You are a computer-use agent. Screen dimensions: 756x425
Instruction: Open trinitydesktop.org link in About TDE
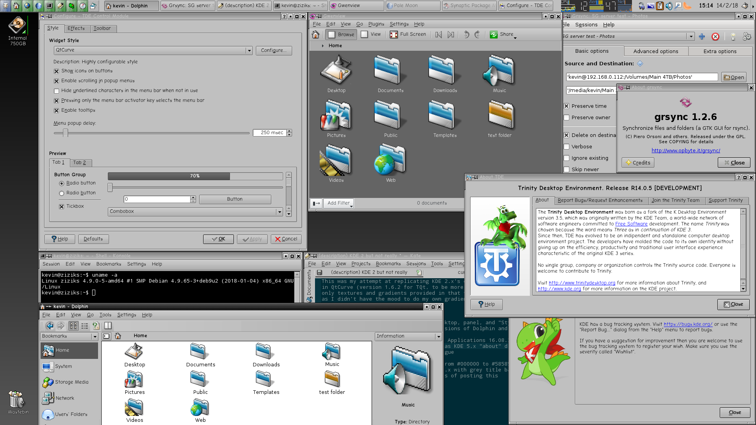click(582, 283)
